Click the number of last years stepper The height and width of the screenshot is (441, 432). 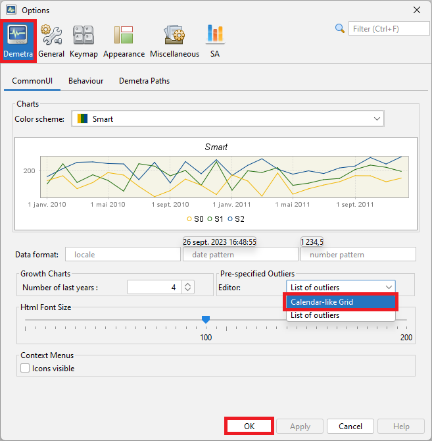click(188, 287)
